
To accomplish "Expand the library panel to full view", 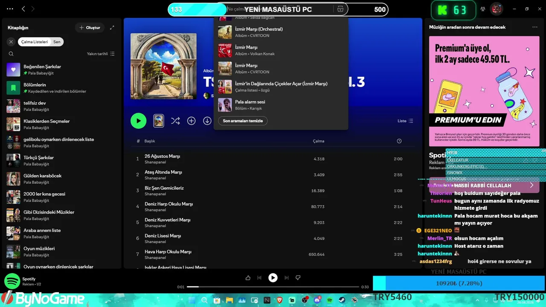I will (x=112, y=28).
